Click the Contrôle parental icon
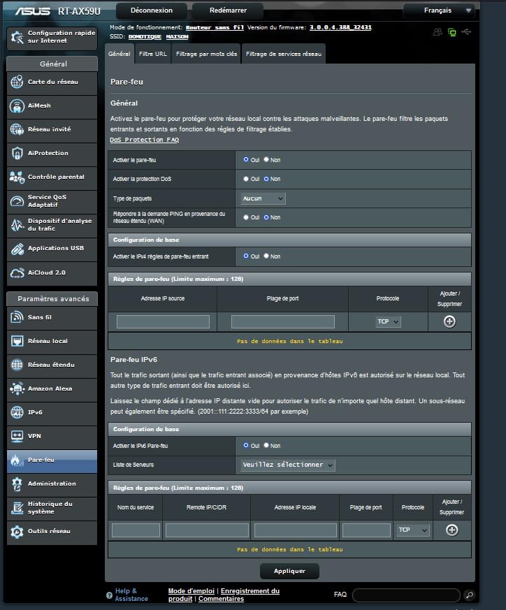Screen dimensions: 506x610 pos(17,177)
